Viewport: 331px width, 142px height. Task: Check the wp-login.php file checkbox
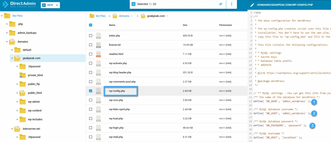(90, 128)
